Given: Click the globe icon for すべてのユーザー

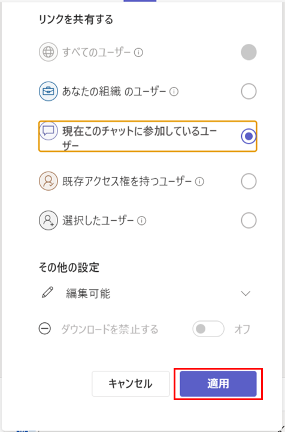Looking at the screenshot, I should tap(48, 52).
